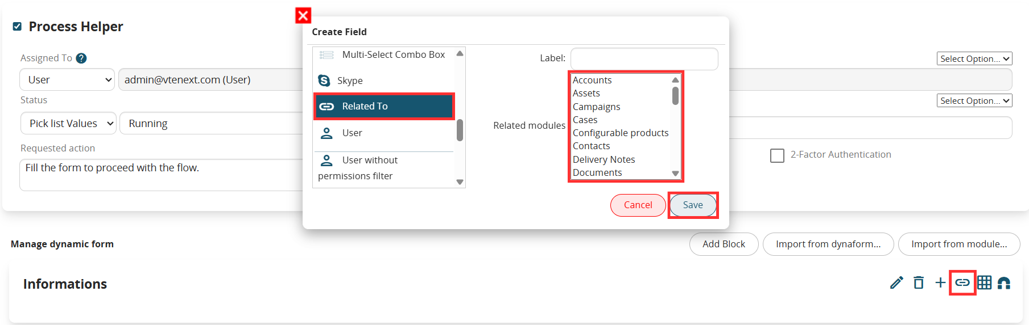Close Create Field dialog with red X

[x=303, y=15]
